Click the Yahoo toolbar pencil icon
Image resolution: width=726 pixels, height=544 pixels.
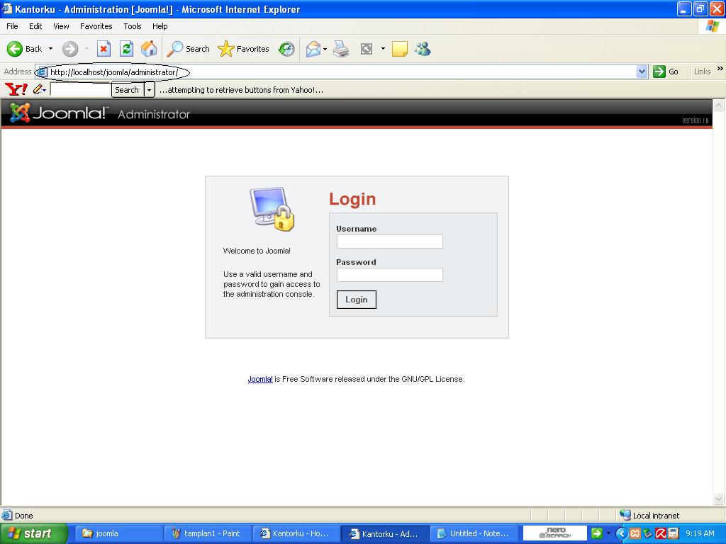(x=38, y=89)
